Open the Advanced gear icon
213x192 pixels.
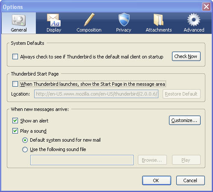pos(194,20)
